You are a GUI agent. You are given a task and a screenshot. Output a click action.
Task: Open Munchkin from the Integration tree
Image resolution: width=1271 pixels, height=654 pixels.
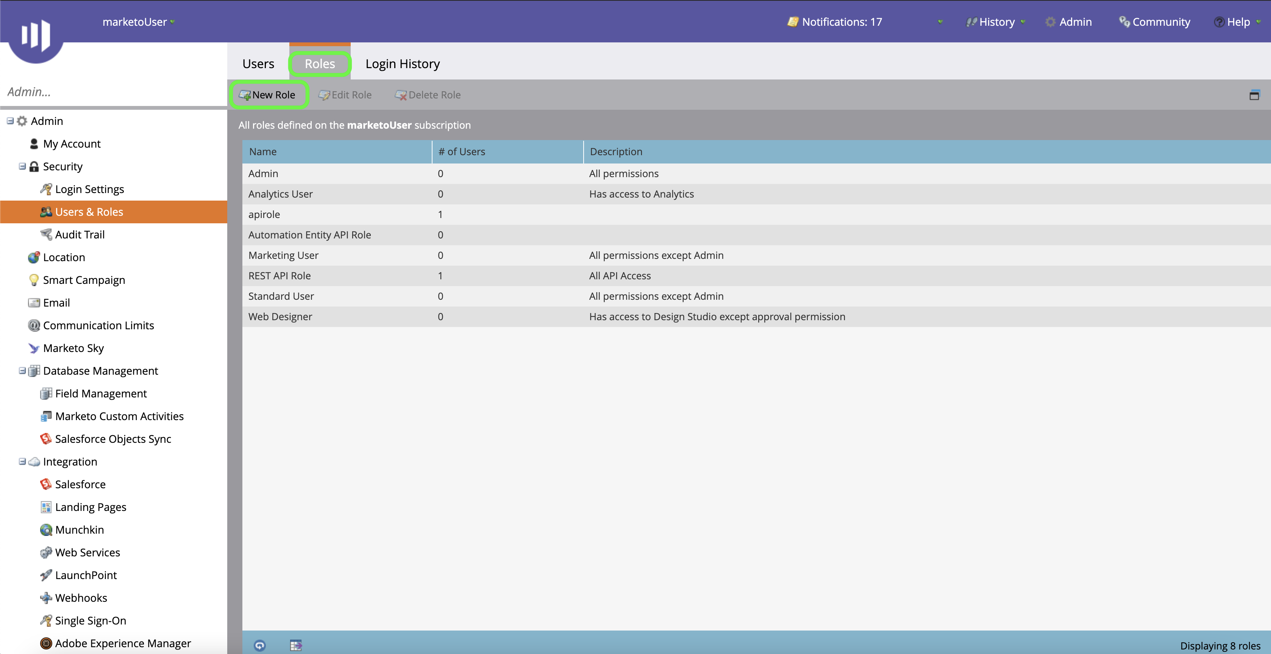click(79, 530)
